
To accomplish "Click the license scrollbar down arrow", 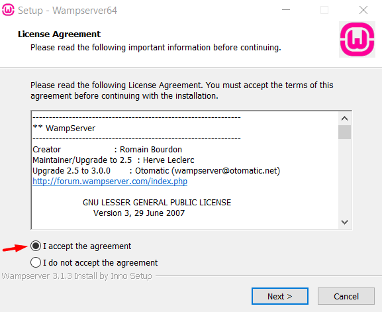I will point(344,222).
